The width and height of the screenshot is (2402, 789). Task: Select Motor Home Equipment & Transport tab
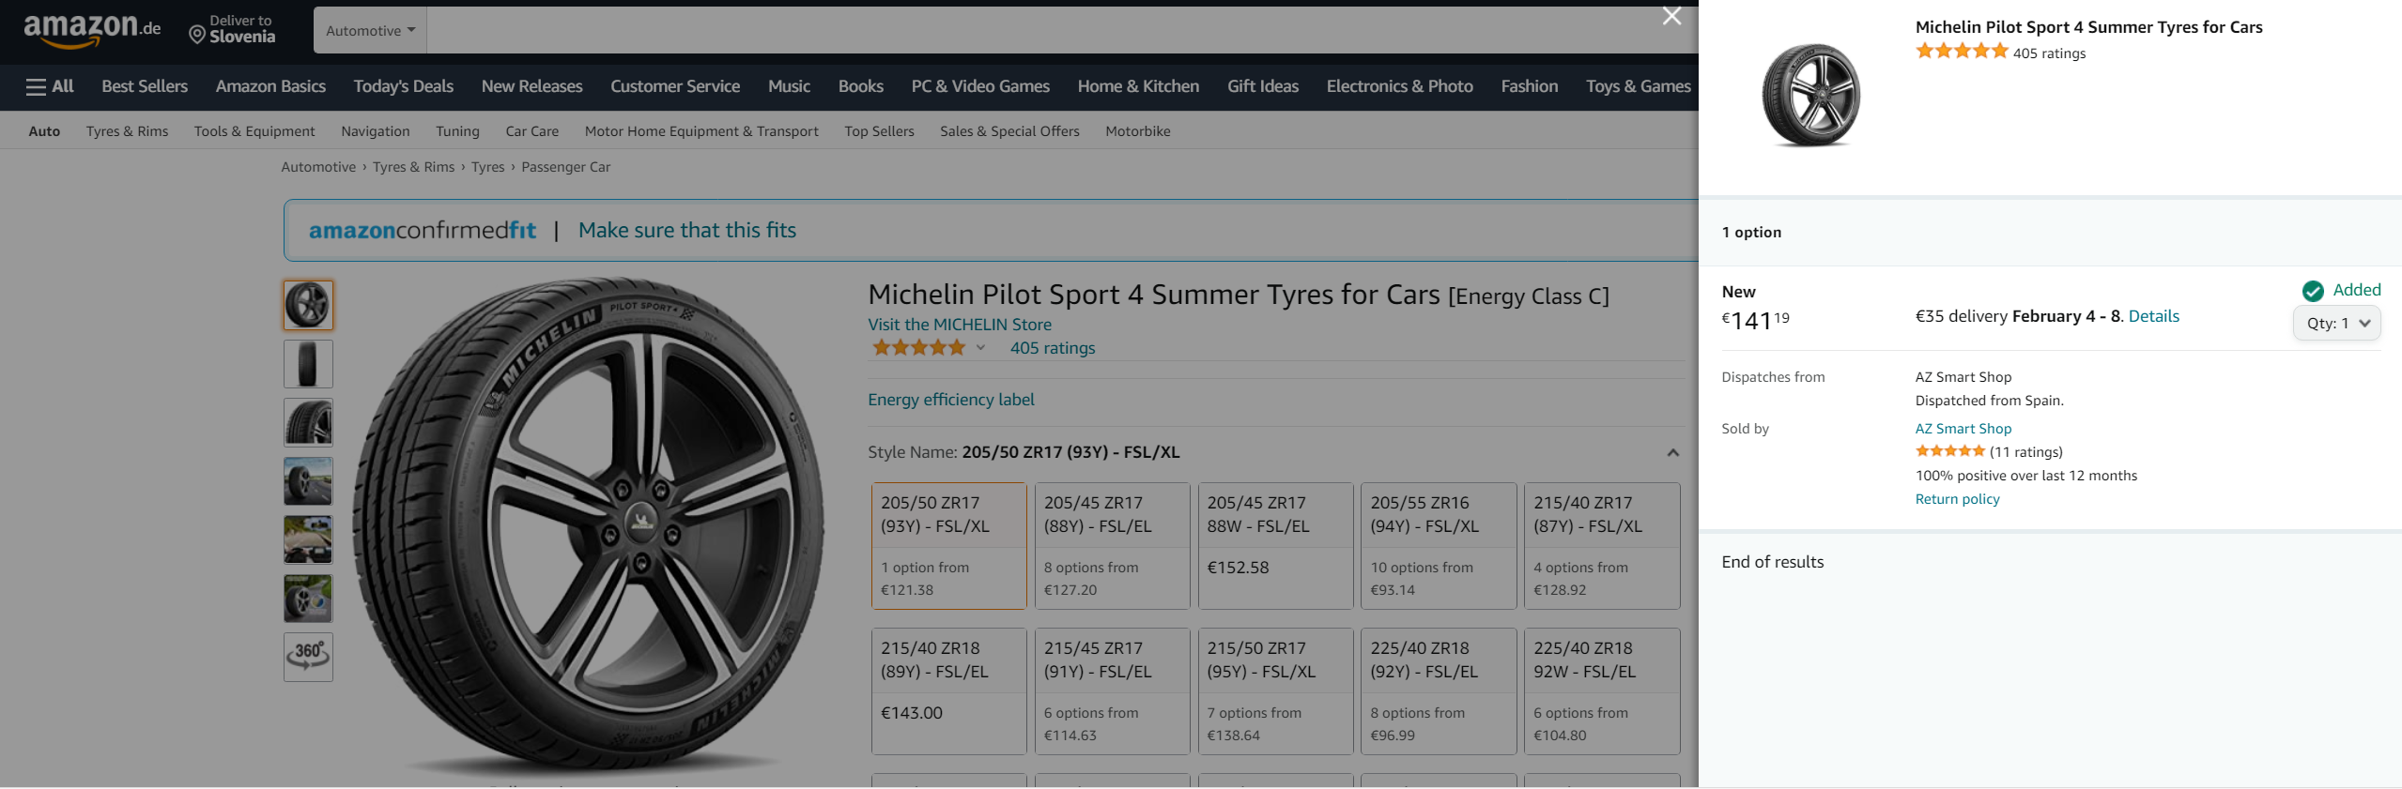(701, 131)
